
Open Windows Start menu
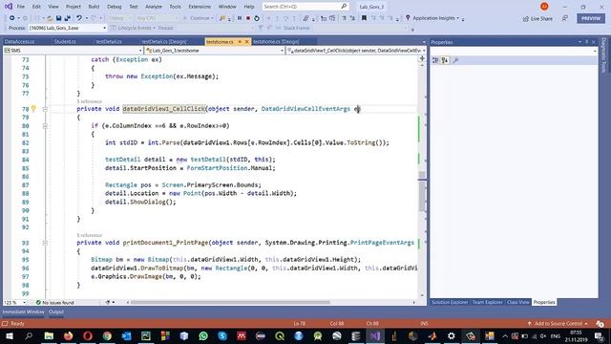coord(9,335)
